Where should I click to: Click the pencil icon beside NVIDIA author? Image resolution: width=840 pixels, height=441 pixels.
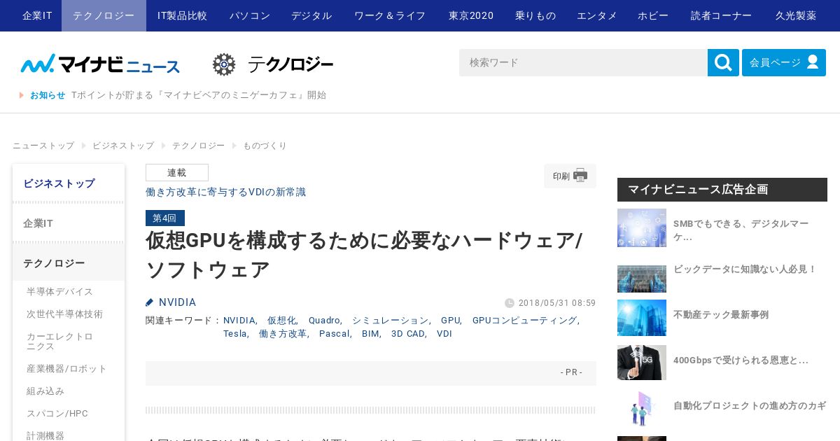[150, 302]
